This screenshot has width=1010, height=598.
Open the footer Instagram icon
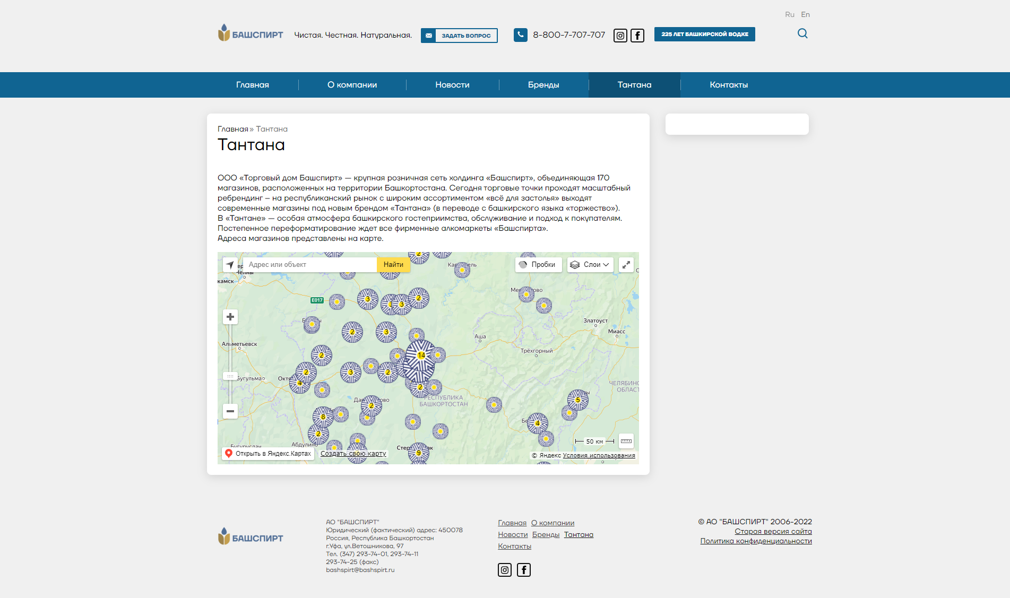pos(505,570)
